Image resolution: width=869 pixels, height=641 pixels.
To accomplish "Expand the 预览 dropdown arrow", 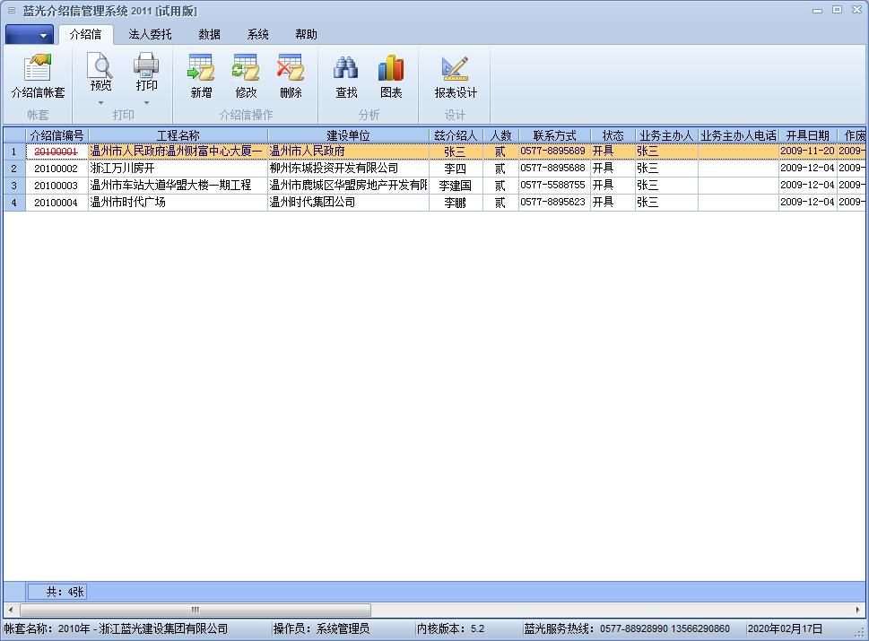I will coord(100,102).
